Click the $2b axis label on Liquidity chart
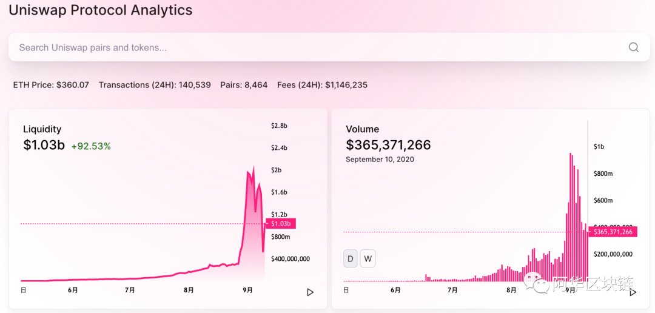This screenshot has width=655, height=313. pos(277,170)
